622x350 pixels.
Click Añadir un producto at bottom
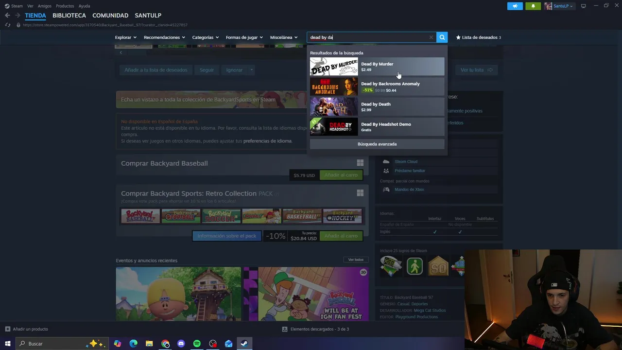(27, 329)
